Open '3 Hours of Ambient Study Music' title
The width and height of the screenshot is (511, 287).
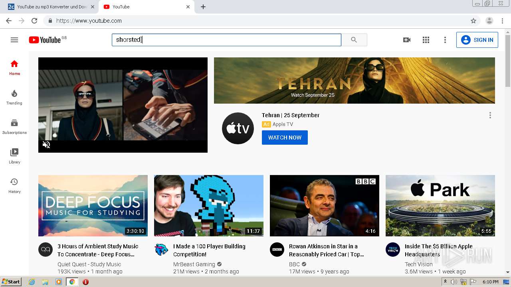click(98, 250)
